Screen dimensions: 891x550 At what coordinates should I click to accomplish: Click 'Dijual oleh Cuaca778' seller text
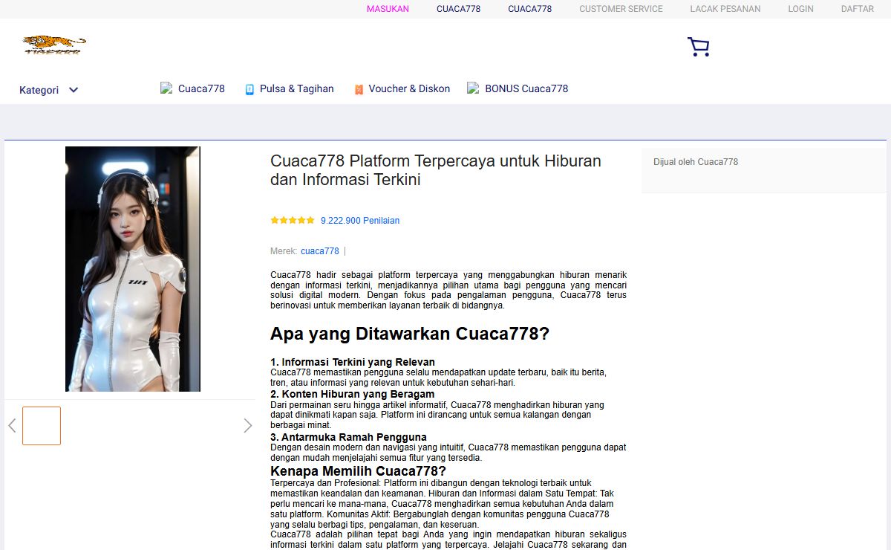click(x=696, y=162)
